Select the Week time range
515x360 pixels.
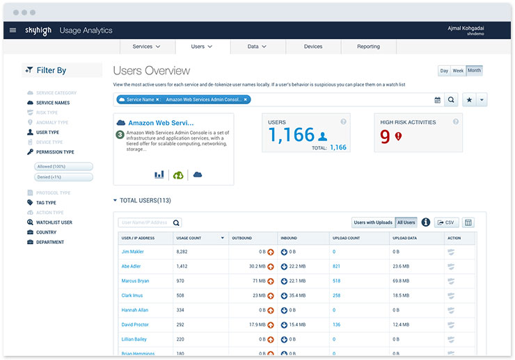[458, 70]
